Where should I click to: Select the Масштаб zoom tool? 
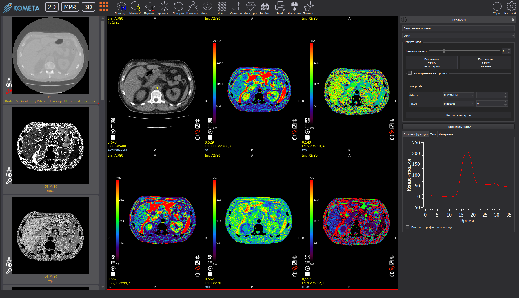[135, 8]
